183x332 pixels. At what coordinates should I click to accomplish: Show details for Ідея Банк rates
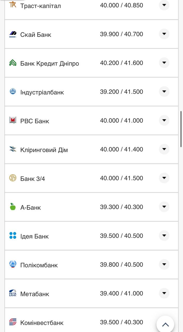[164, 236]
